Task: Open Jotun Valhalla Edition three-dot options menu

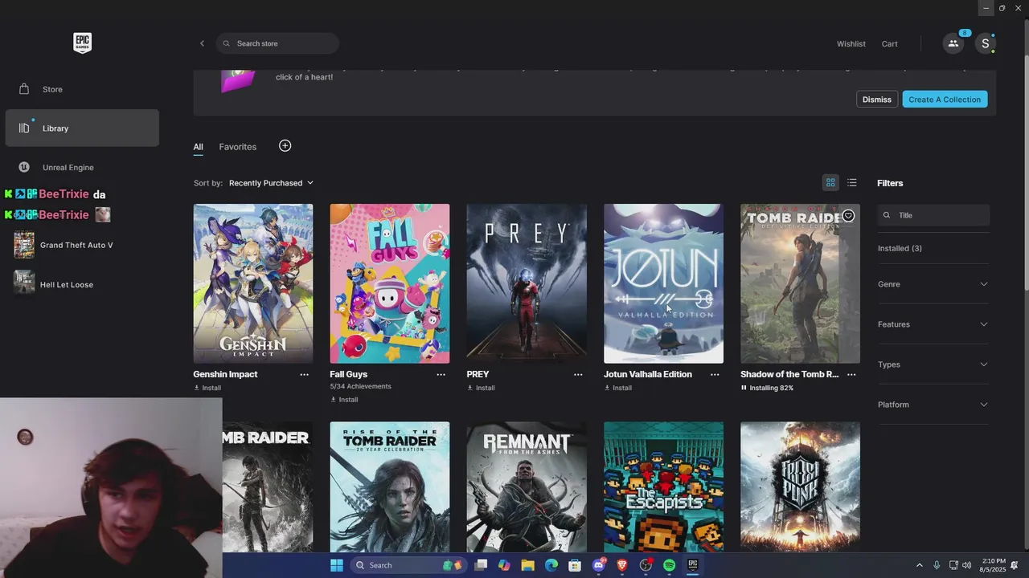Action: pos(715,375)
